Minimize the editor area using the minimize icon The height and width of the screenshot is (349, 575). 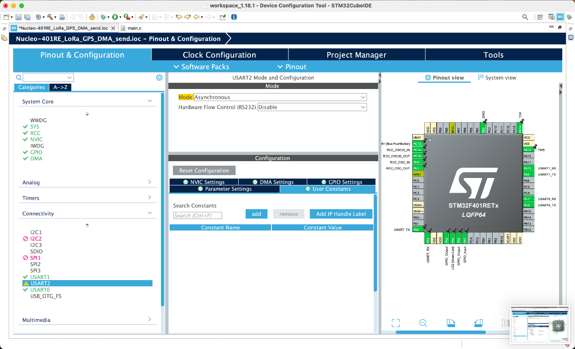pos(552,27)
